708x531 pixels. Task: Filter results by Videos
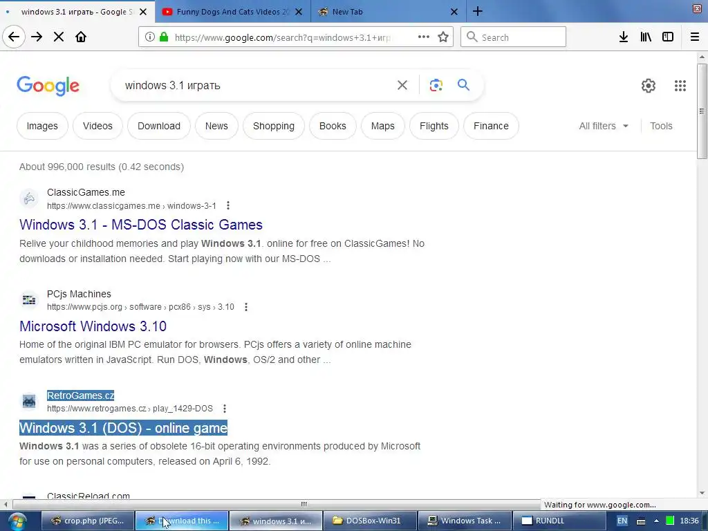pyautogui.click(x=97, y=126)
